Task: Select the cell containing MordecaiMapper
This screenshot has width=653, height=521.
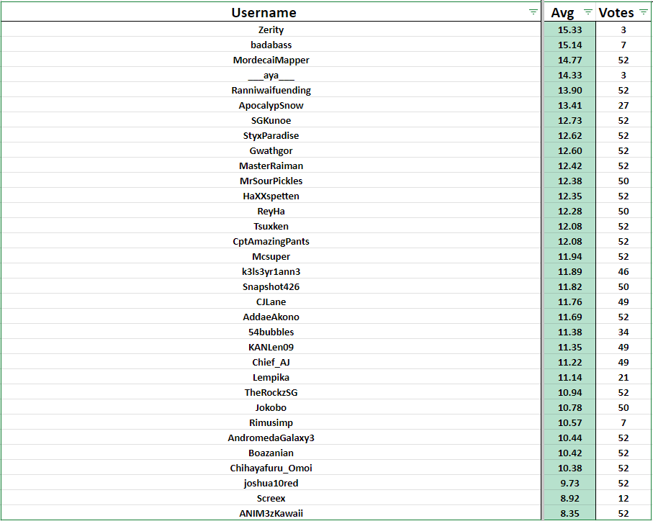Action: [271, 60]
